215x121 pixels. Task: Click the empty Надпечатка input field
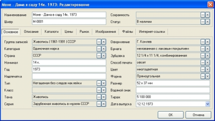pos(69,76)
